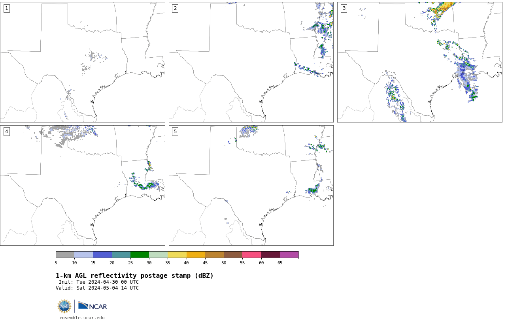Click the number label 3 box
506x322 pixels.
click(344, 8)
